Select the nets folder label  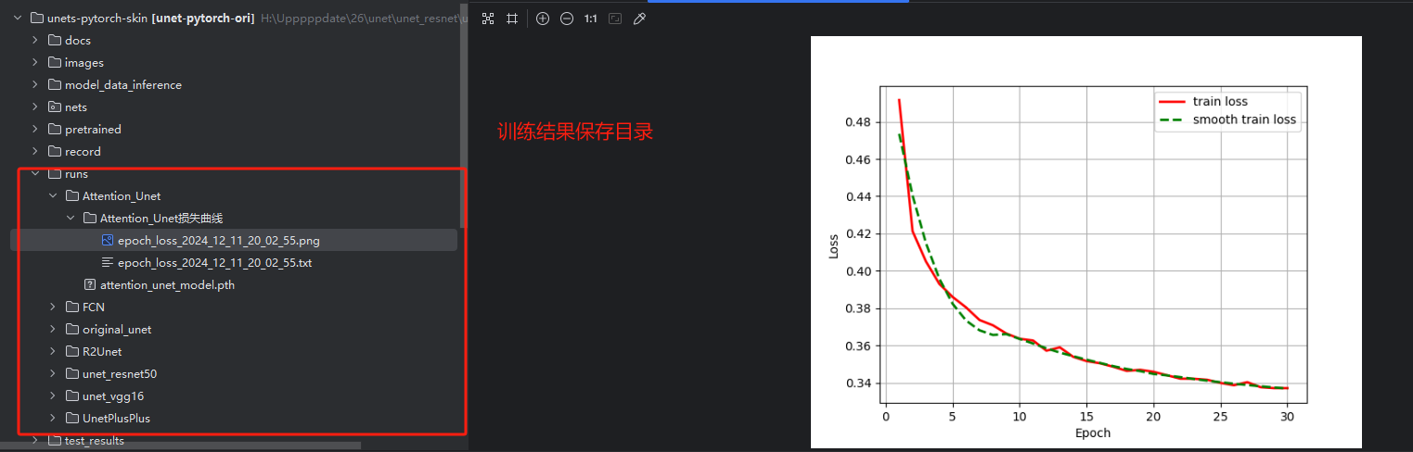coord(76,107)
